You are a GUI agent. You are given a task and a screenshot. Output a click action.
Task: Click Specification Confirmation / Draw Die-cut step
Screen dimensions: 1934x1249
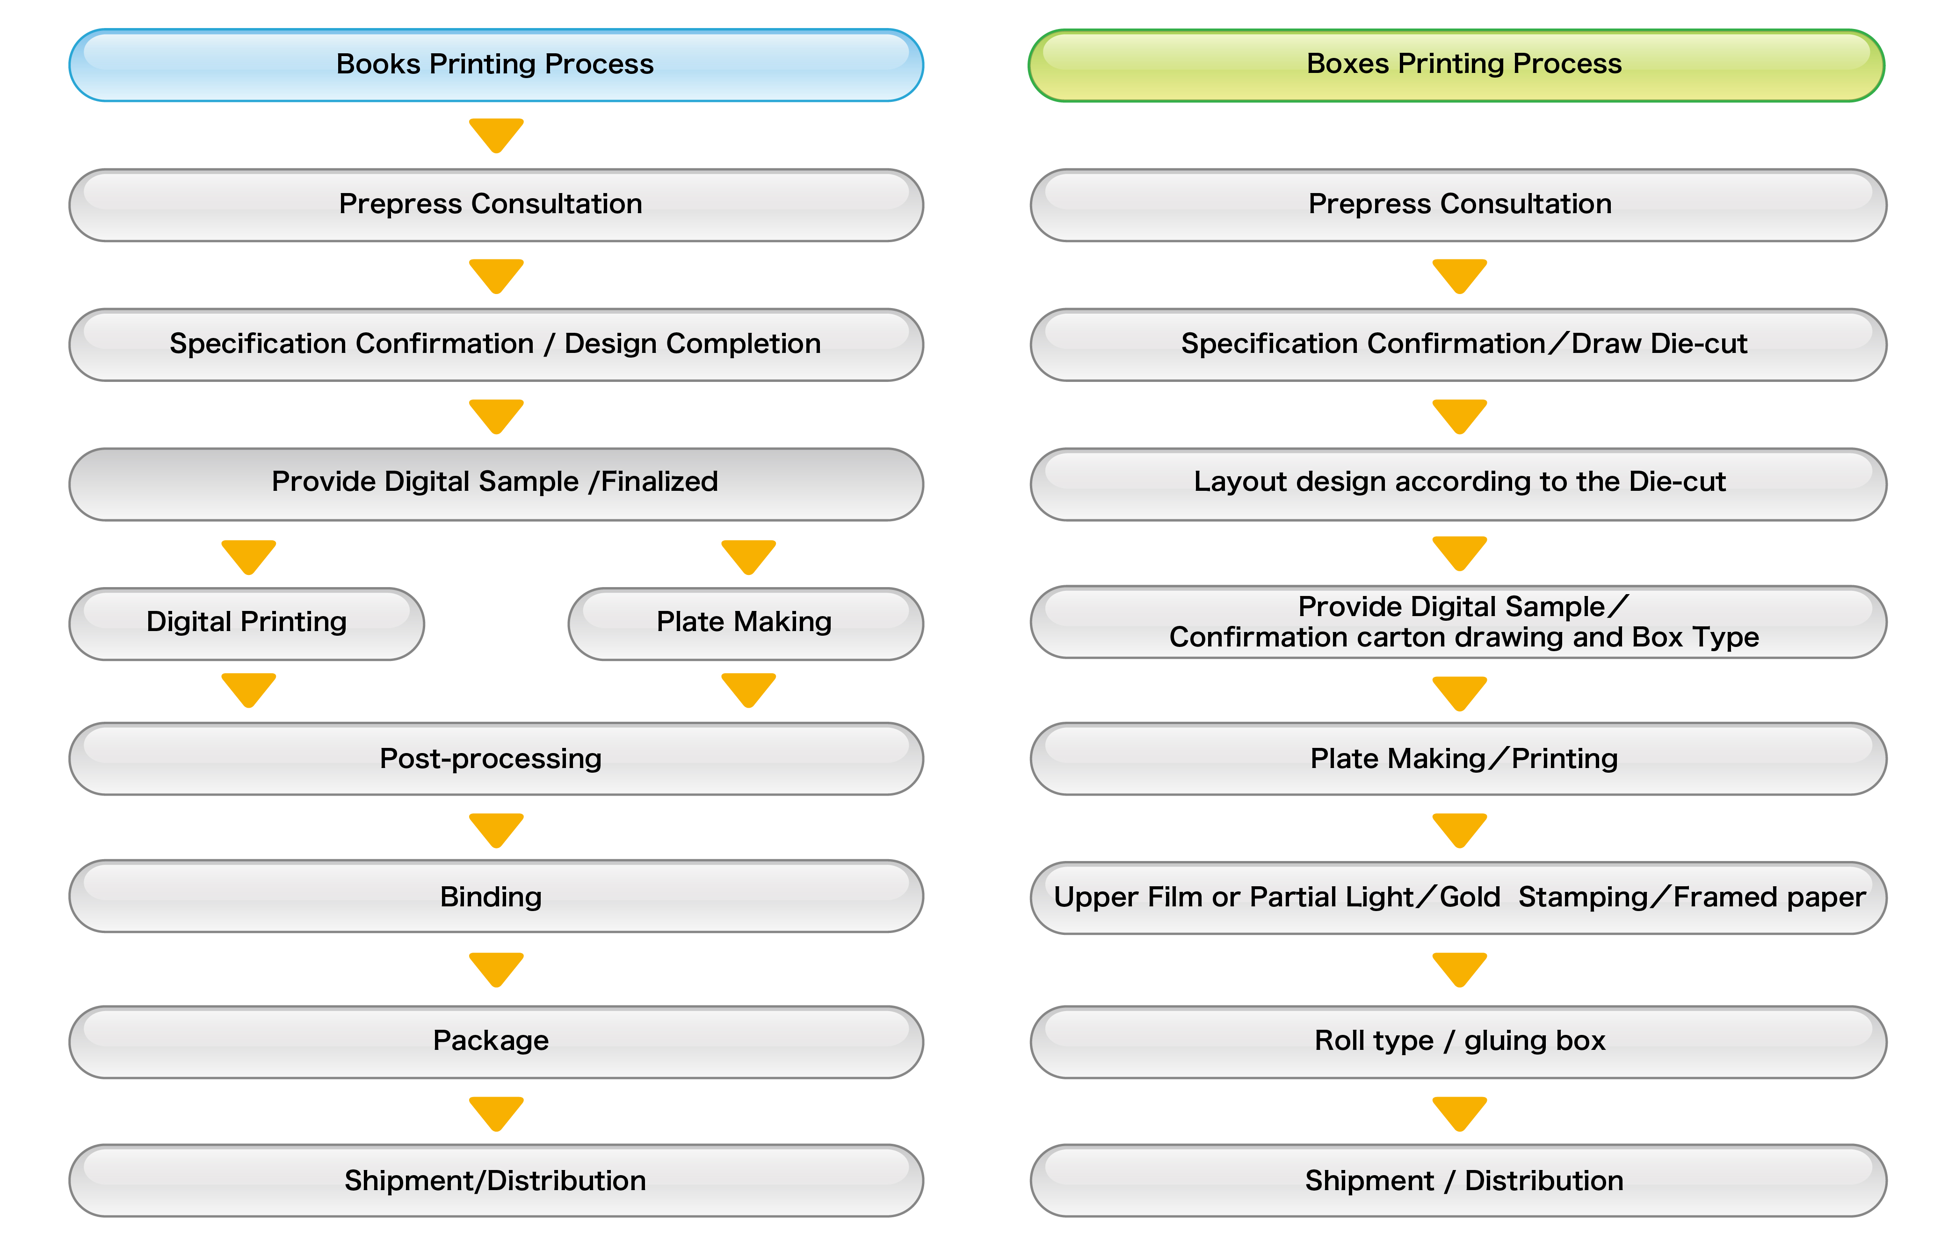pos(1458,345)
